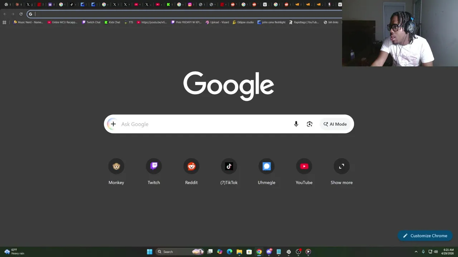Click the tray microphone icon
Viewport: 458px width, 257px height.
pyautogui.click(x=423, y=252)
